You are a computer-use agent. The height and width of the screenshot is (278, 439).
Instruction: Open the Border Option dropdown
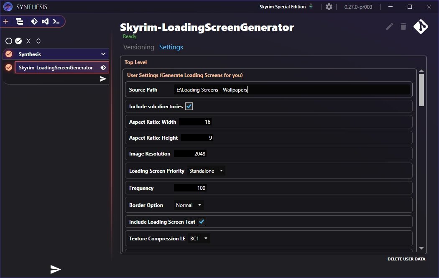pos(189,205)
